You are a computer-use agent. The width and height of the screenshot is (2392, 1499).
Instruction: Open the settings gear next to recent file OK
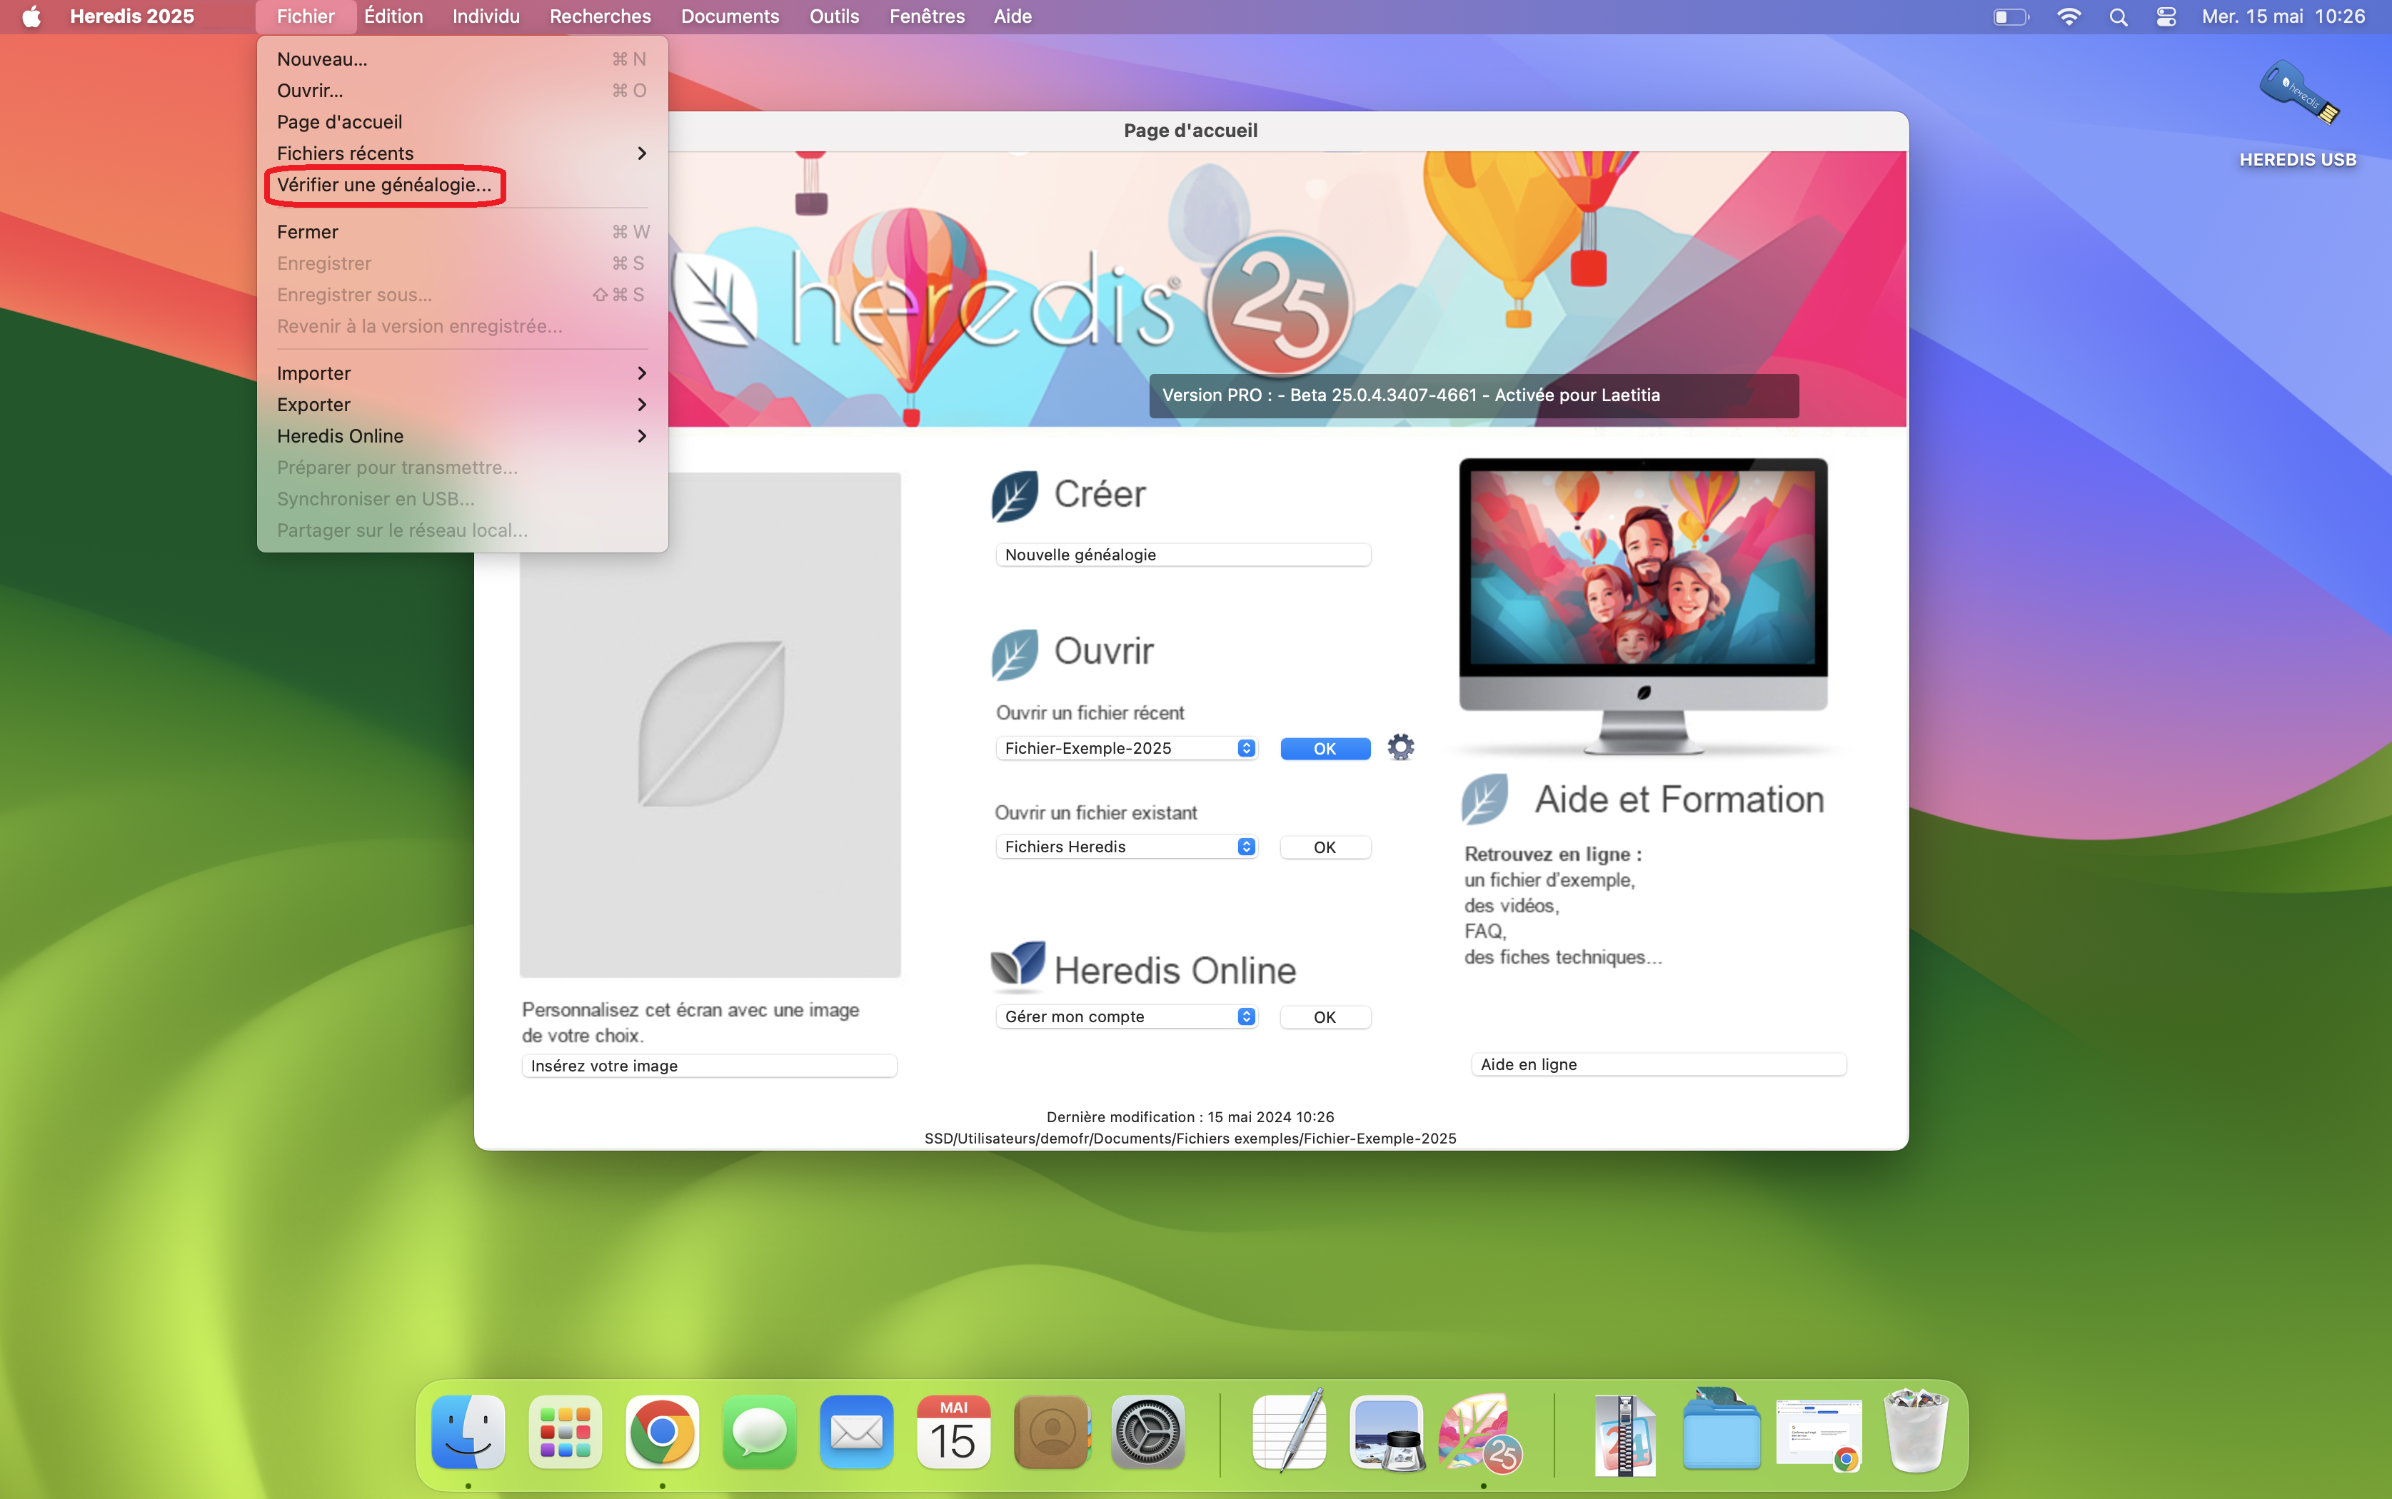(1401, 747)
